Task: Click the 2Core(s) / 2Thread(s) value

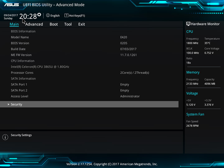Action: [x=135, y=73]
